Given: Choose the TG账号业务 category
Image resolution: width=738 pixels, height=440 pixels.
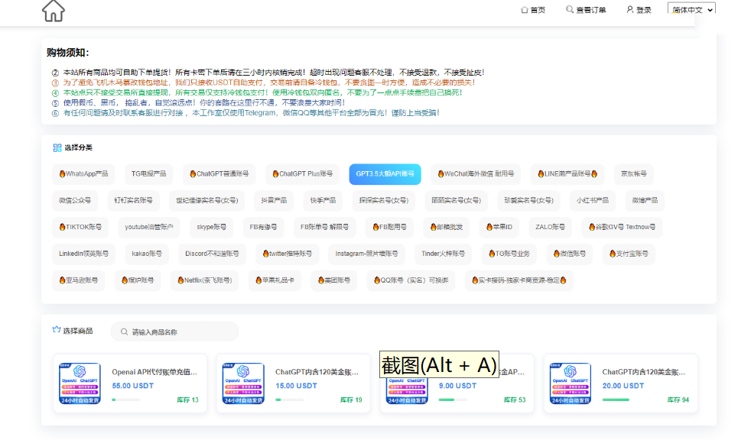Looking at the screenshot, I should coord(509,254).
